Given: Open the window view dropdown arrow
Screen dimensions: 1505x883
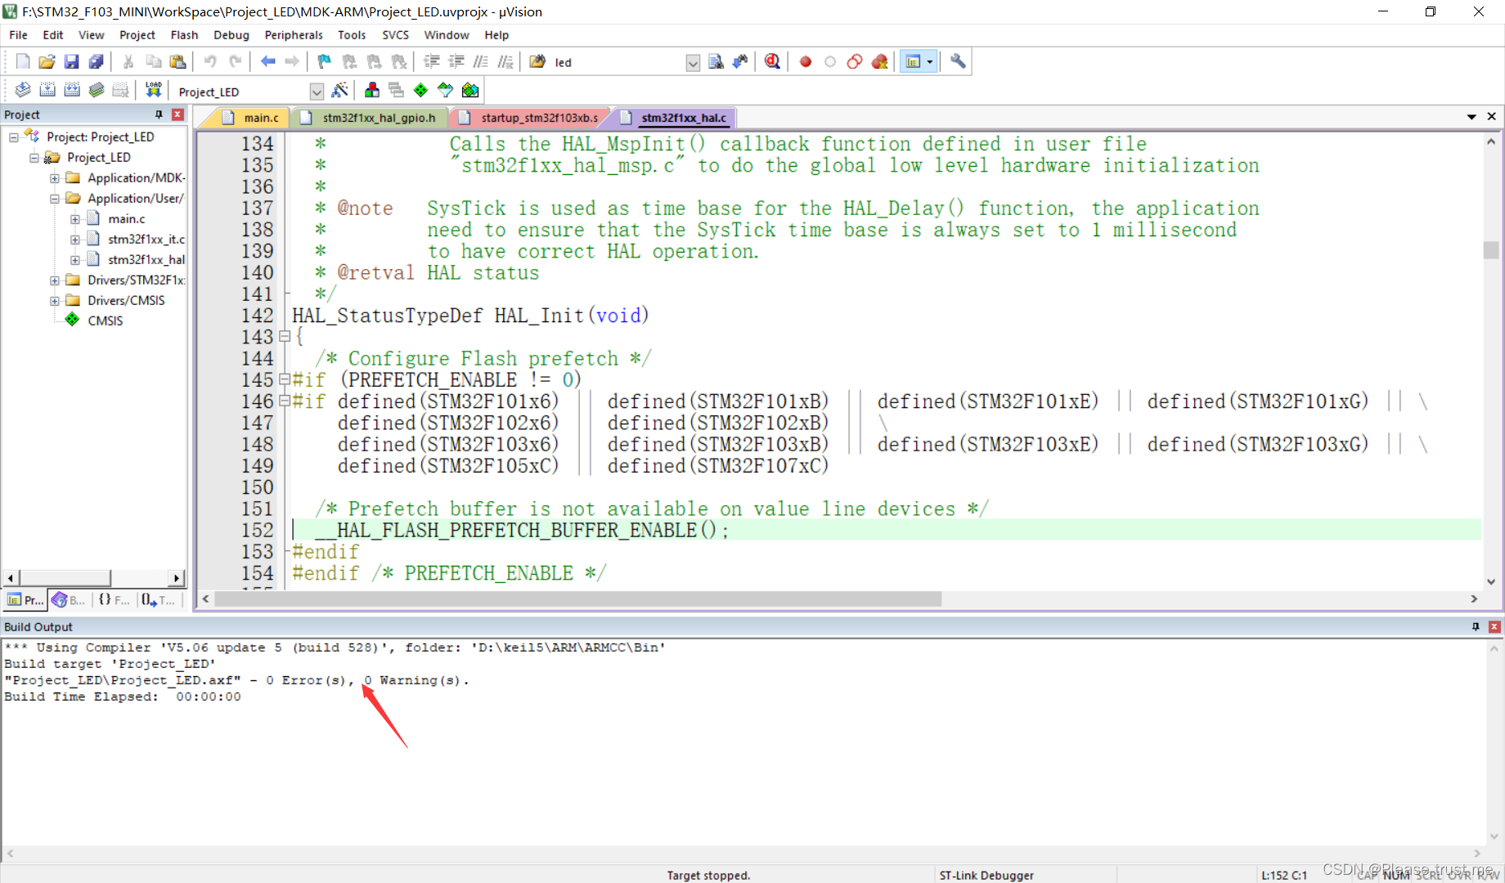Looking at the screenshot, I should (930, 61).
